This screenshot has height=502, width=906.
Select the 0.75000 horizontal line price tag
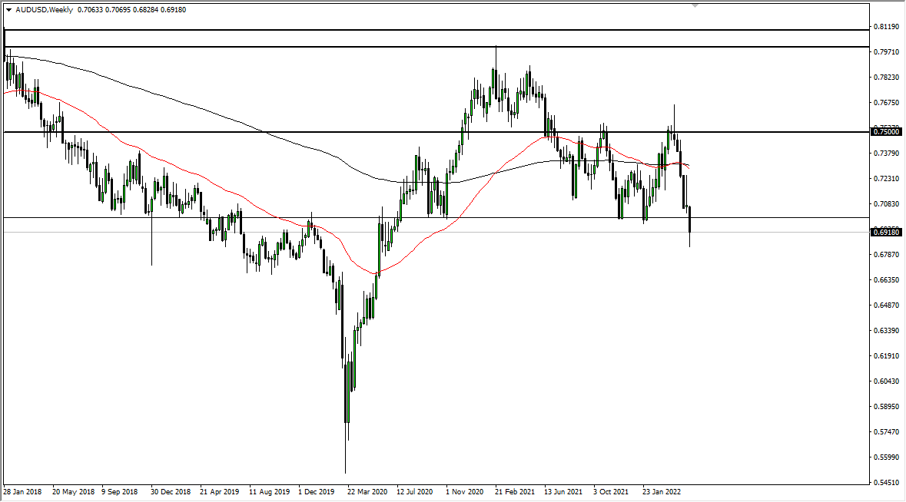click(886, 131)
